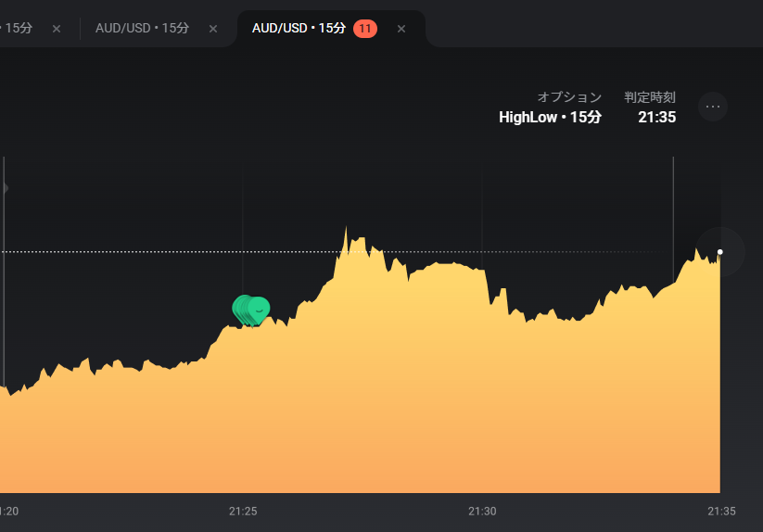Image resolution: width=763 pixels, height=532 pixels.
Task: Open the three-dot more options menu
Action: (x=712, y=107)
